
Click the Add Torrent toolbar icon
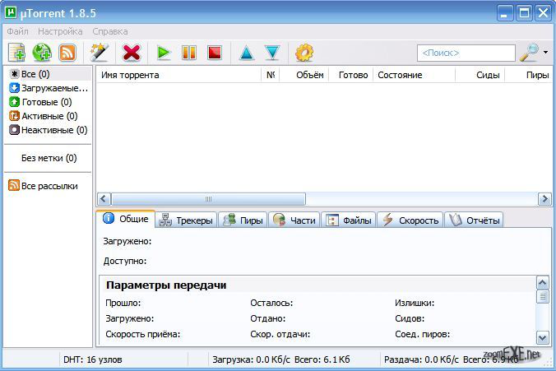(16, 53)
